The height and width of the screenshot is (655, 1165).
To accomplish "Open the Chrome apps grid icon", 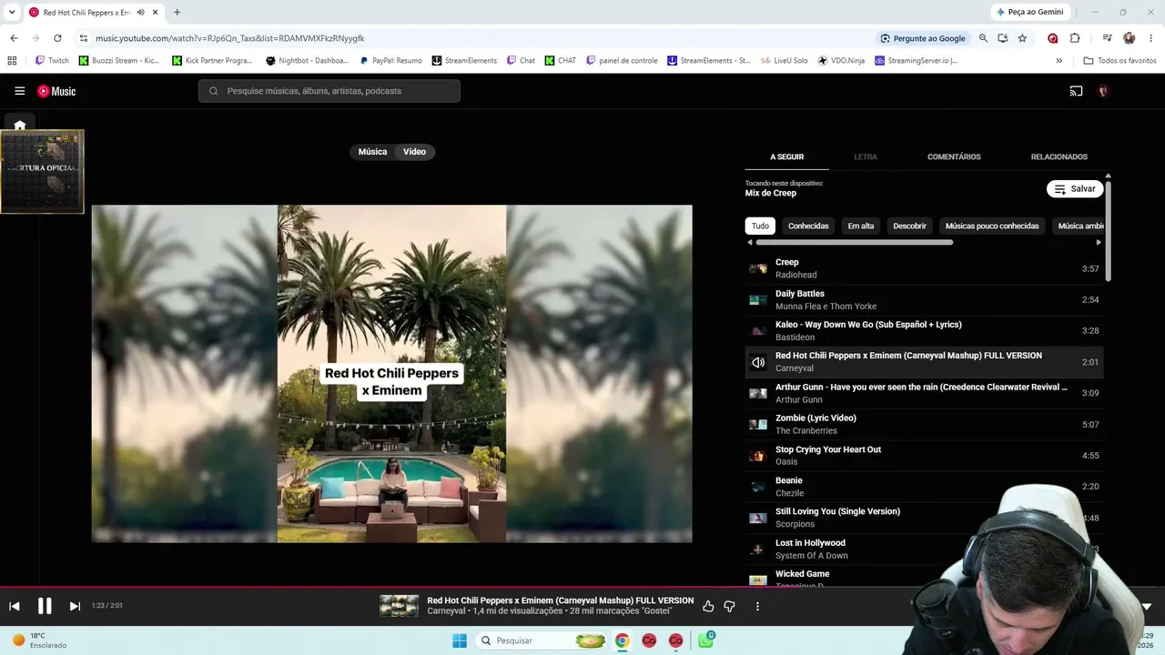I will [x=12, y=61].
